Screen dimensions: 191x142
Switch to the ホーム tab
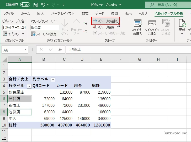[25, 13]
